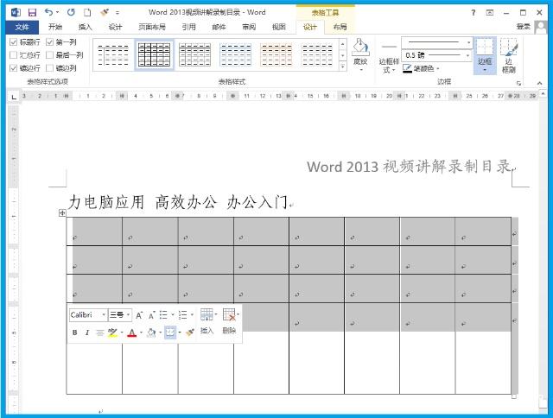Click Sign in (登录) link
553x418 pixels.
524,27
